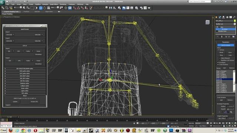The width and height of the screenshot is (237, 133).
Task: Select the Rectangular Selection Region tool
Action: (x=32, y=8)
